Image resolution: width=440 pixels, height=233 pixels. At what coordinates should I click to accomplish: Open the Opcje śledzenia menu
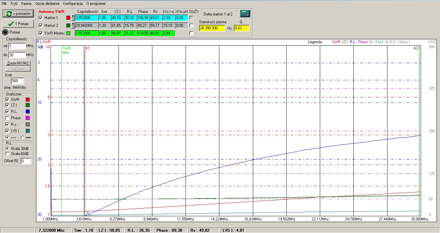47,4
